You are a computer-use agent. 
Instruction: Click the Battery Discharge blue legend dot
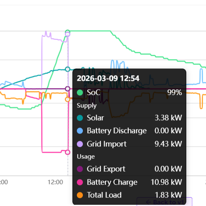(80, 131)
